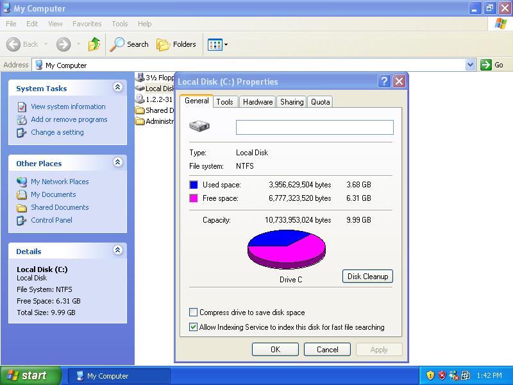The image size is (513, 385).
Task: Open the Help menu
Action: pos(144,24)
